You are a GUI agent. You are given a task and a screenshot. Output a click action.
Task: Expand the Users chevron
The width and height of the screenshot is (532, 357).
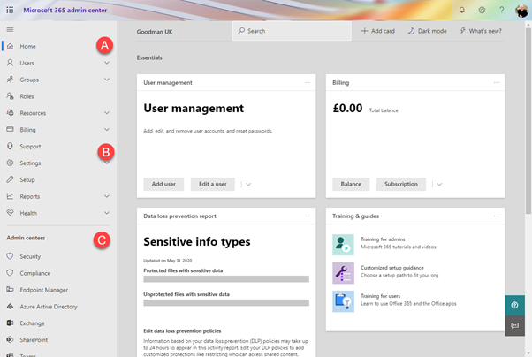107,63
